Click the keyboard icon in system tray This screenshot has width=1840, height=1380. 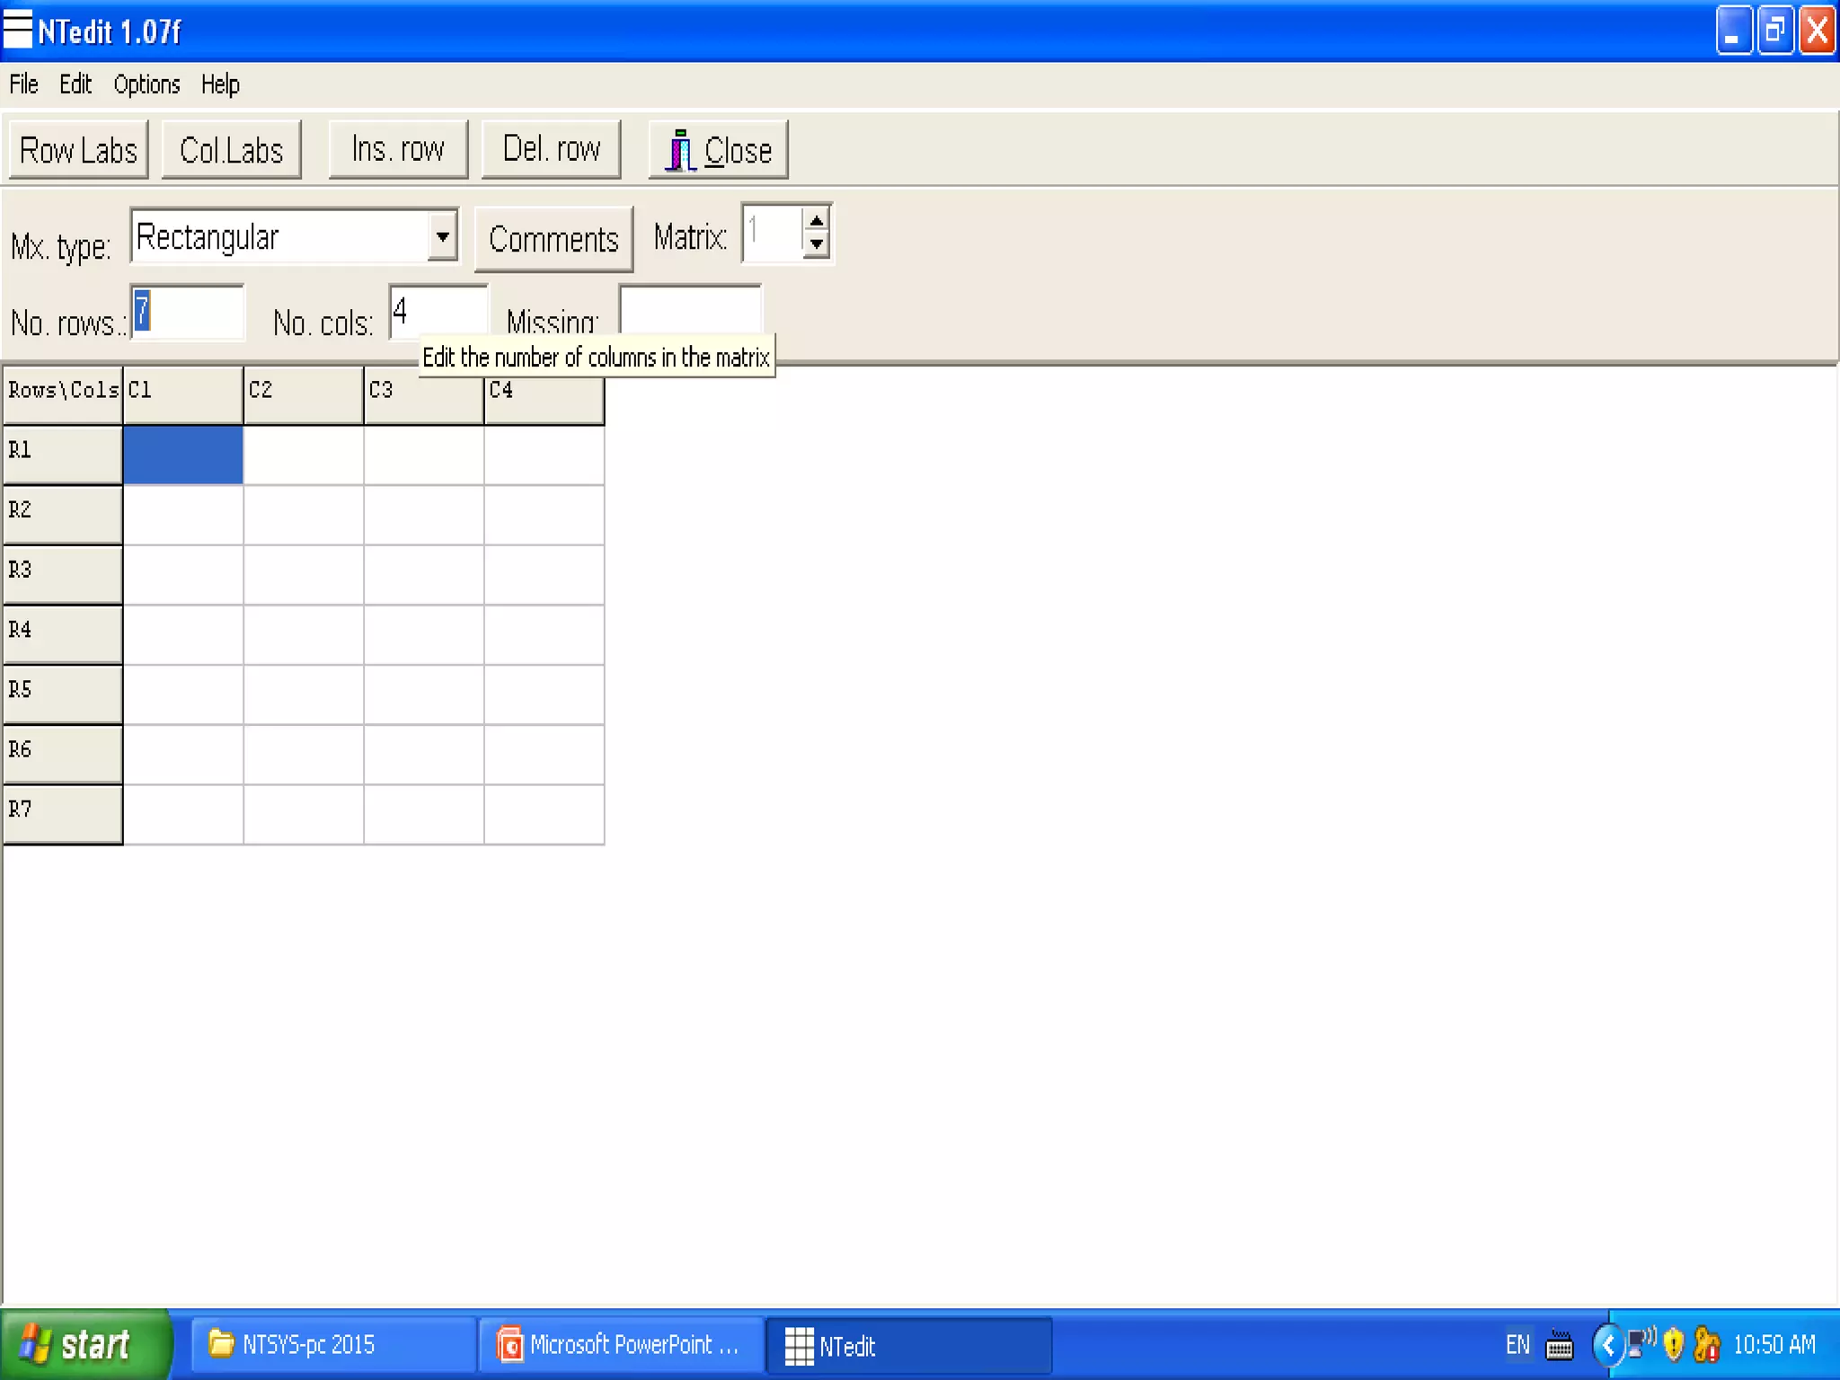coord(1560,1345)
